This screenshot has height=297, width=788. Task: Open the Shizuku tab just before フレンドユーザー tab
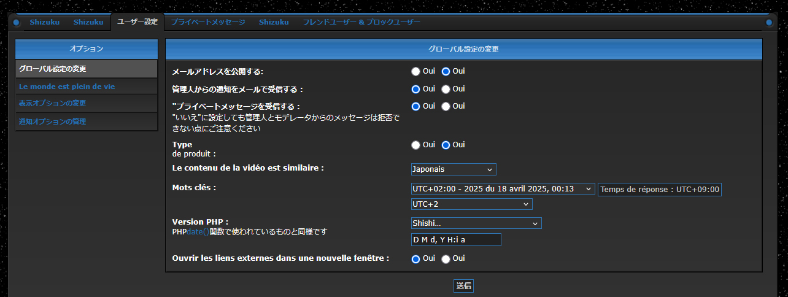click(x=274, y=22)
